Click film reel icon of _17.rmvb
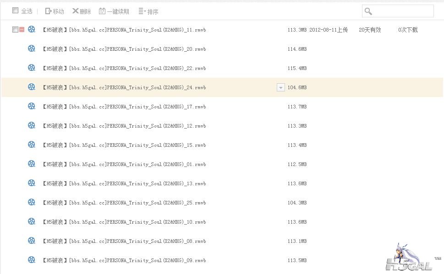 [x=31, y=106]
